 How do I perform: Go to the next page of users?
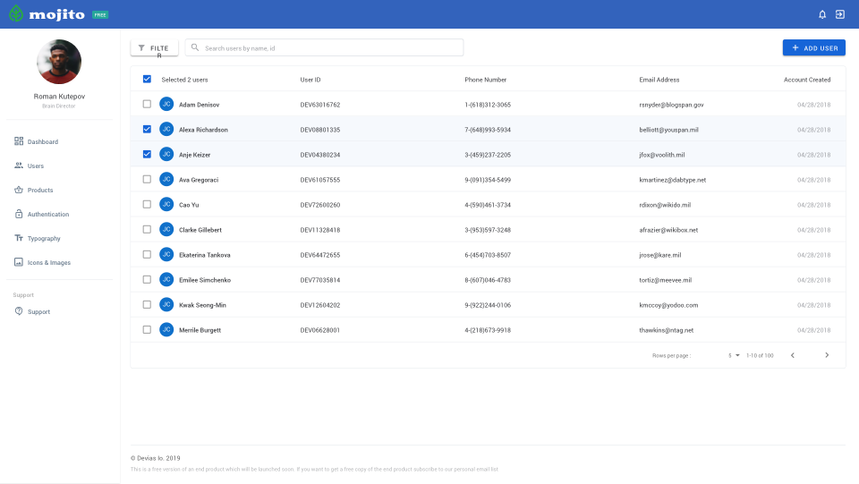pos(827,355)
